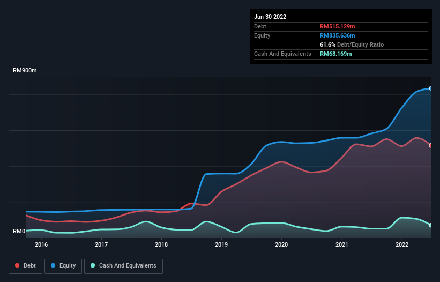Click the 2017 axis label

[101, 244]
